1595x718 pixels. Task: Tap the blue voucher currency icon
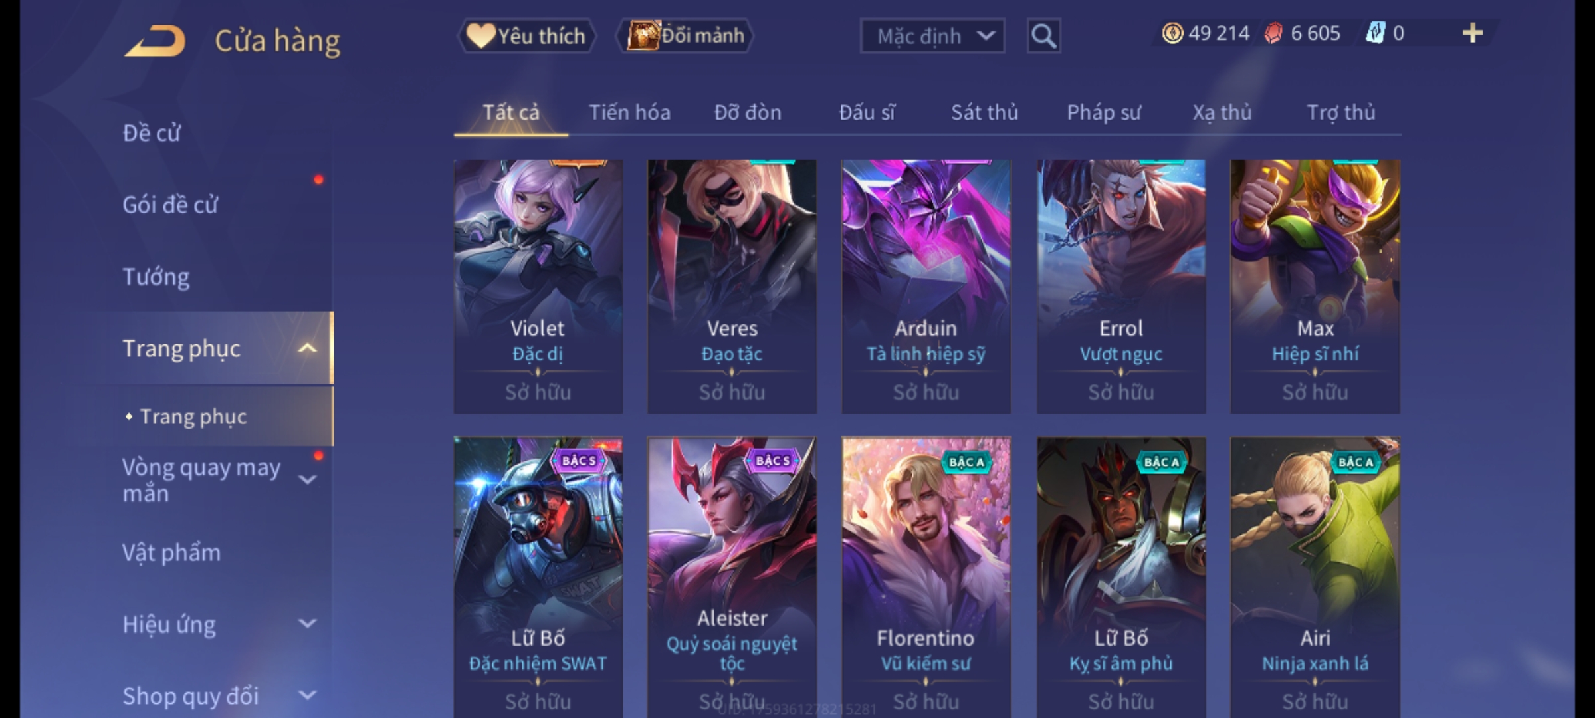(1375, 33)
